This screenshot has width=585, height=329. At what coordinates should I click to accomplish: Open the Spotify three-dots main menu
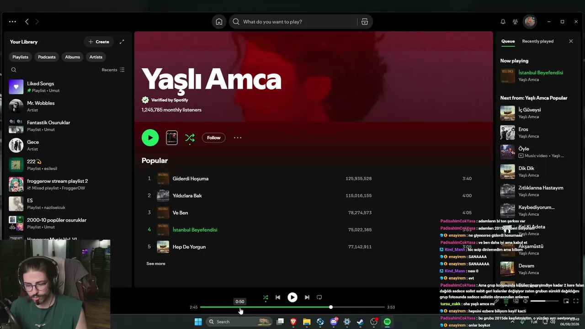12,21
